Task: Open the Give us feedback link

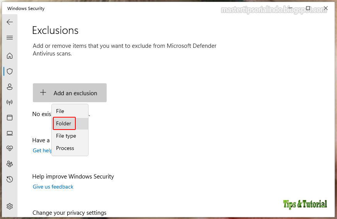Action: (53, 187)
